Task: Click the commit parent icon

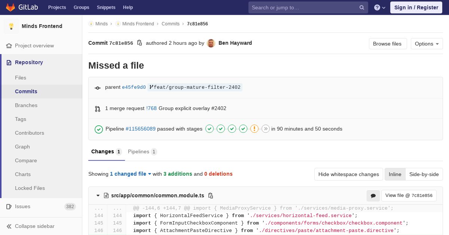Action: click(98, 88)
